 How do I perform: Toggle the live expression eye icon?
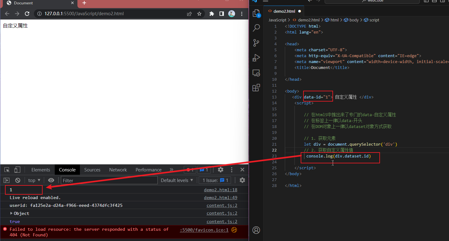[51, 180]
